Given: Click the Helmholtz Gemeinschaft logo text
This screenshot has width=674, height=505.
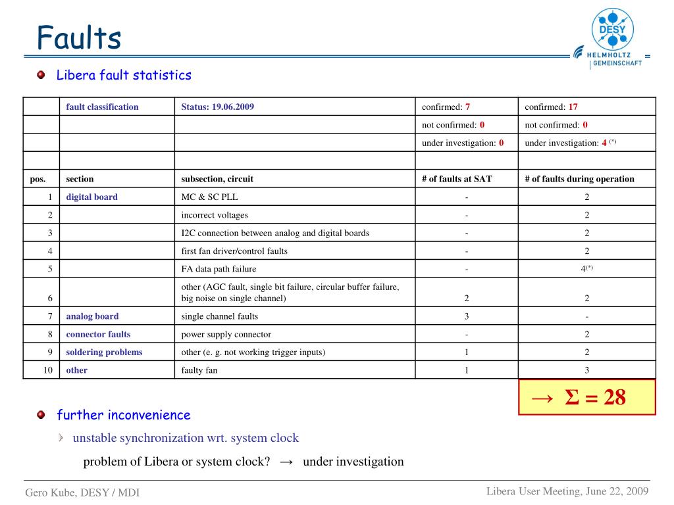Looking at the screenshot, I should click(614, 59).
